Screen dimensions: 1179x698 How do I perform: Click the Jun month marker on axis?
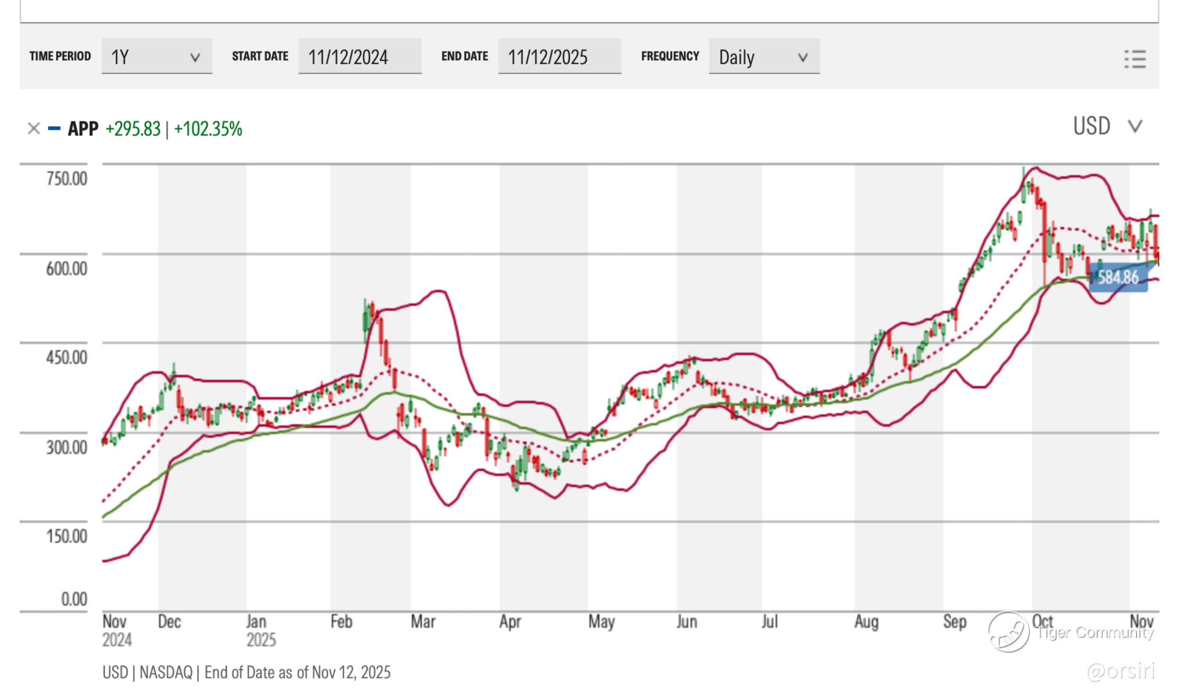pos(686,622)
